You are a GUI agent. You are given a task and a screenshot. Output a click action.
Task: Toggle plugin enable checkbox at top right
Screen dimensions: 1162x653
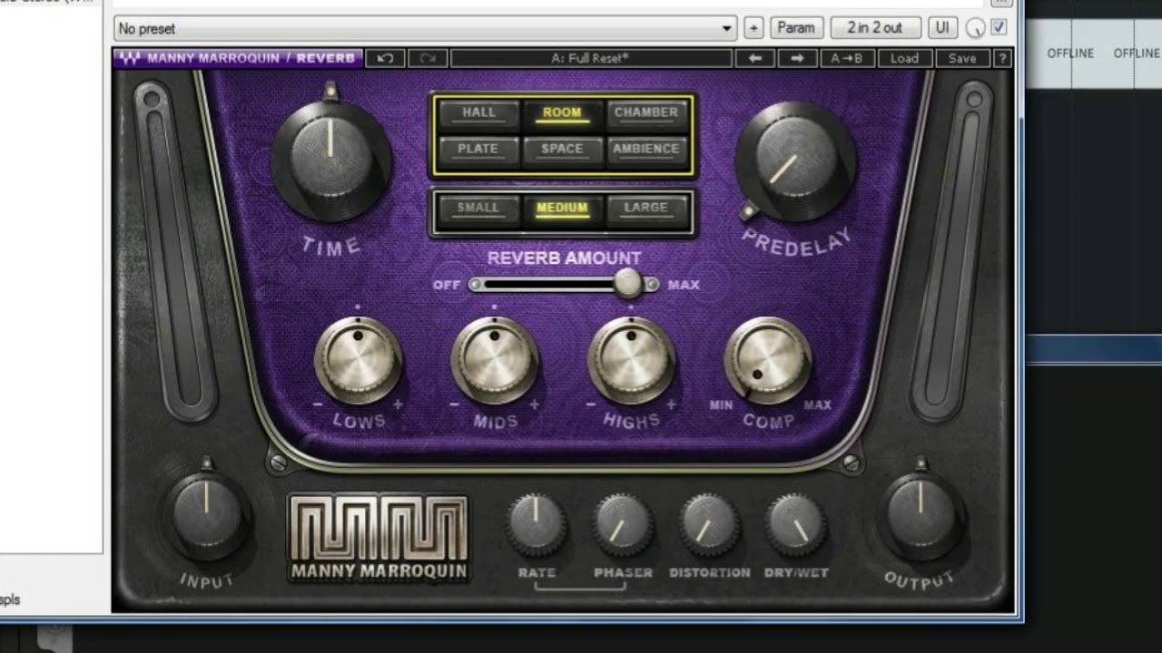999,28
